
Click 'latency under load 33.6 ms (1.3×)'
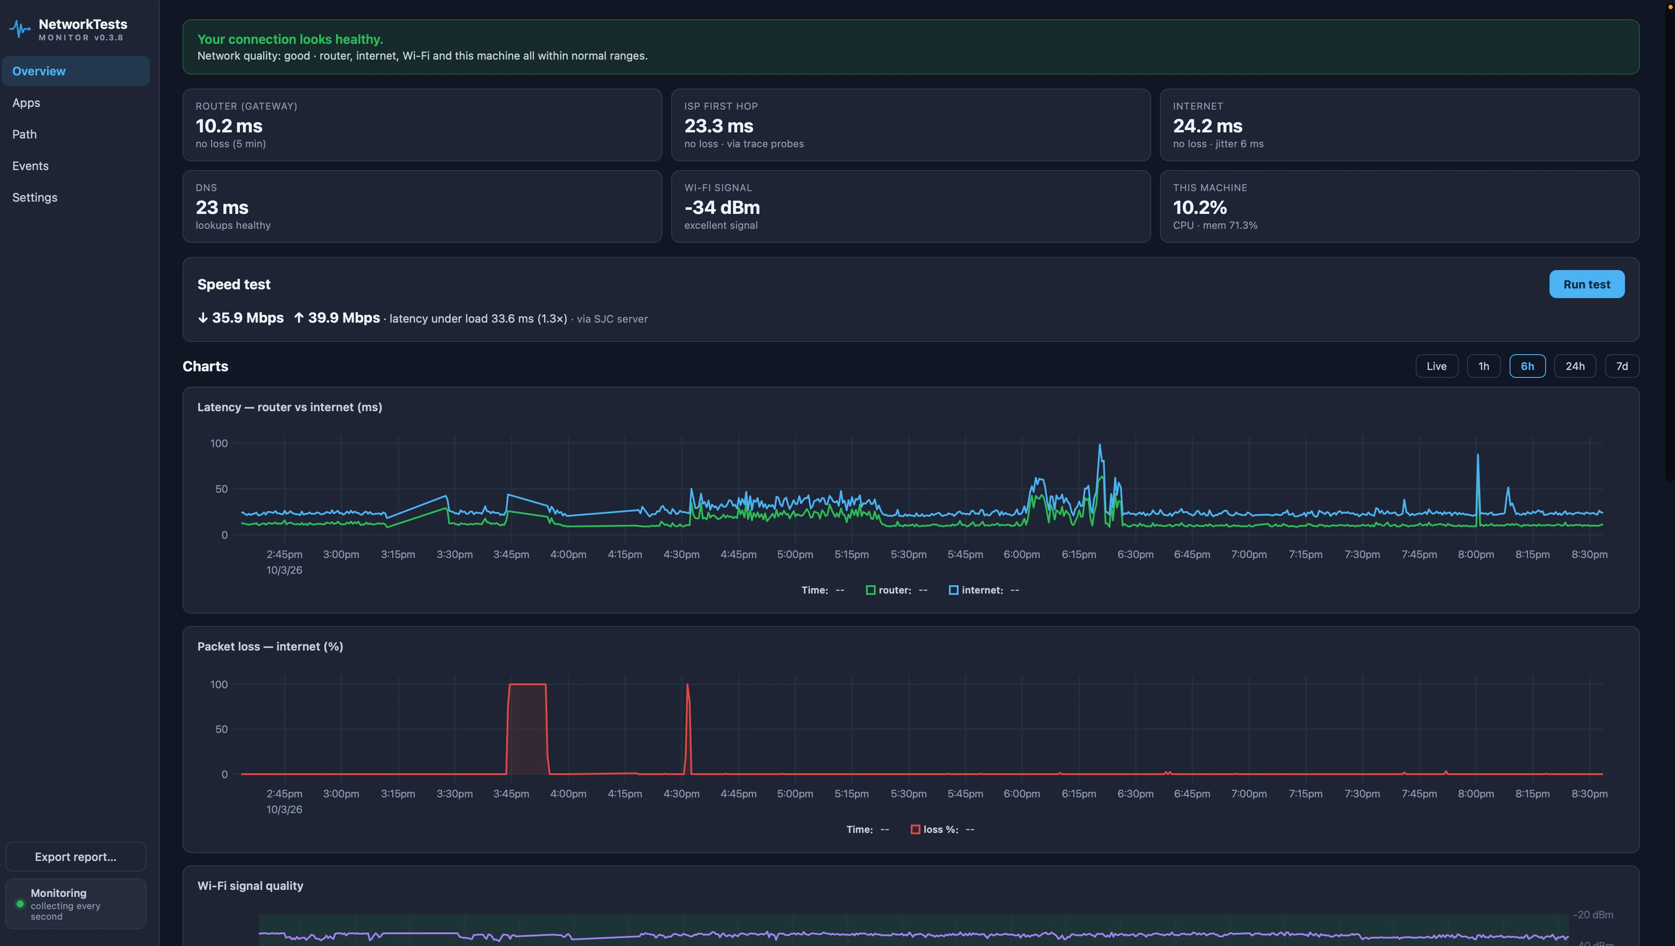point(478,319)
